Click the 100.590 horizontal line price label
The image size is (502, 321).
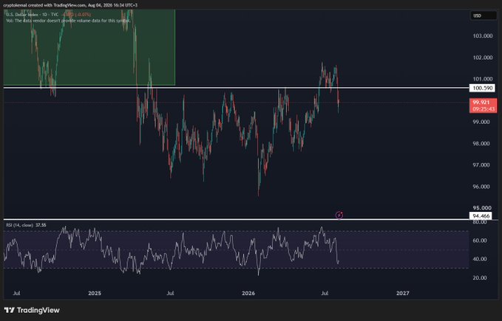(x=483, y=88)
